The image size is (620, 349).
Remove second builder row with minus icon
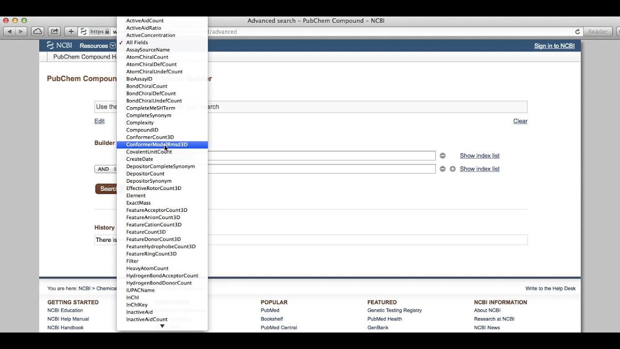point(442,169)
